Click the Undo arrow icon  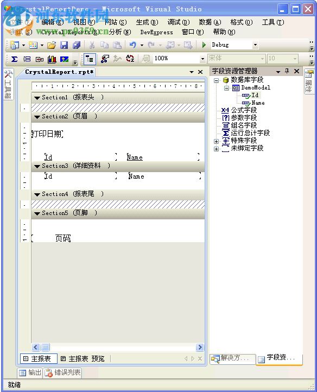133,45
